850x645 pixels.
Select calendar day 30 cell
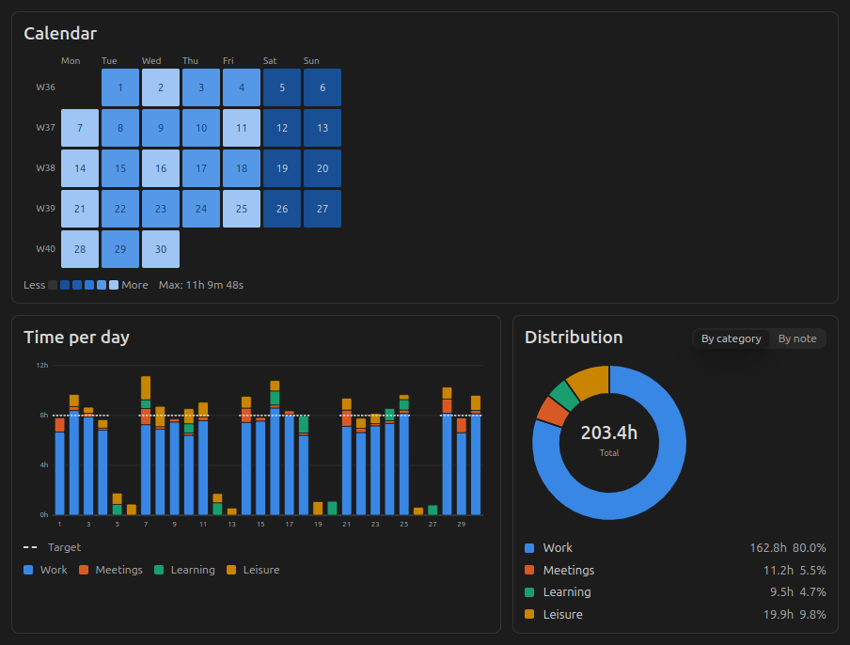161,249
